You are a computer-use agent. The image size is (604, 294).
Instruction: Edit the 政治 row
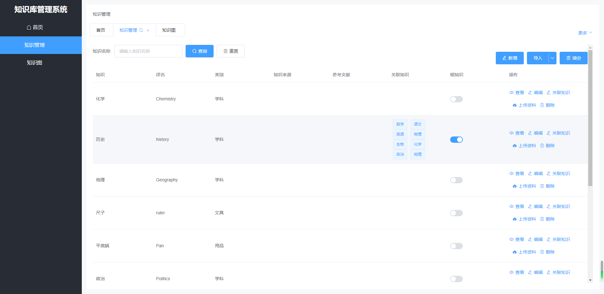[x=535, y=272]
